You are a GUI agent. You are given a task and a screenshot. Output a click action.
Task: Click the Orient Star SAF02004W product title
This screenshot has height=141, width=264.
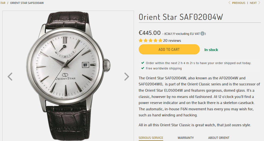pyautogui.click(x=181, y=17)
